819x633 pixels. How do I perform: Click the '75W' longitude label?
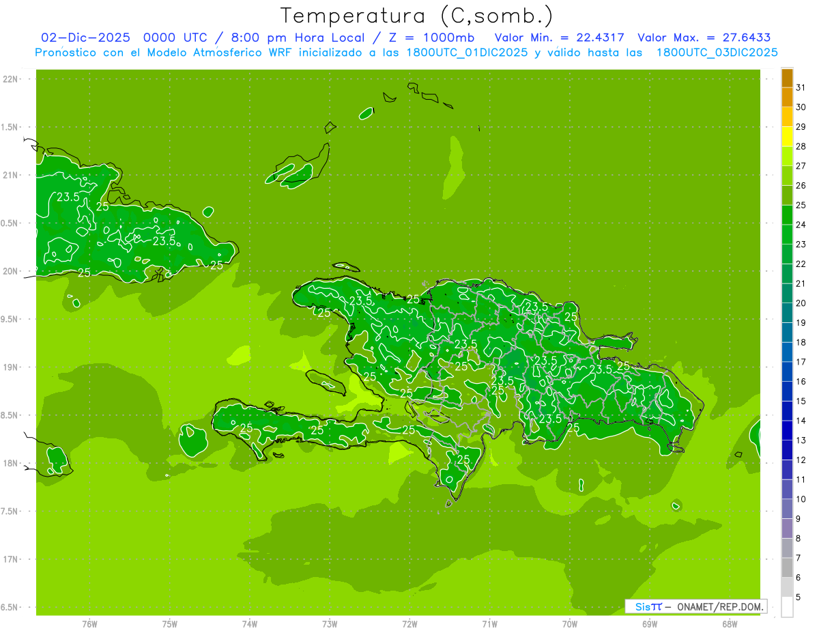pyautogui.click(x=170, y=623)
